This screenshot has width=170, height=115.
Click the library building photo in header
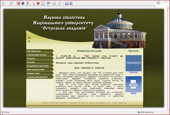[119, 30]
